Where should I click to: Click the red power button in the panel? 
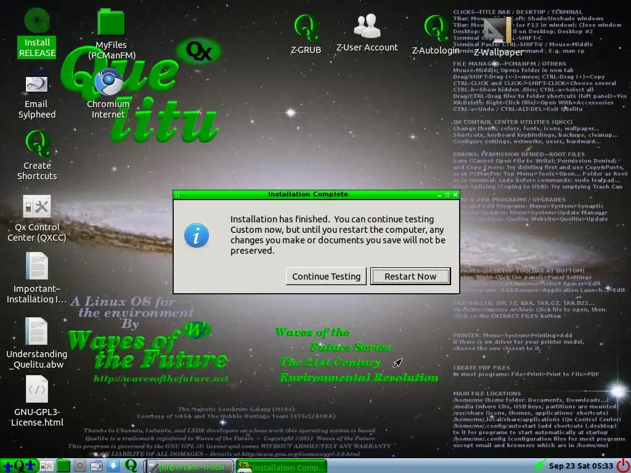(624, 466)
